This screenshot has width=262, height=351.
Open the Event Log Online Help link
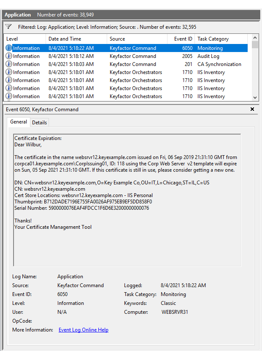coord(83,330)
